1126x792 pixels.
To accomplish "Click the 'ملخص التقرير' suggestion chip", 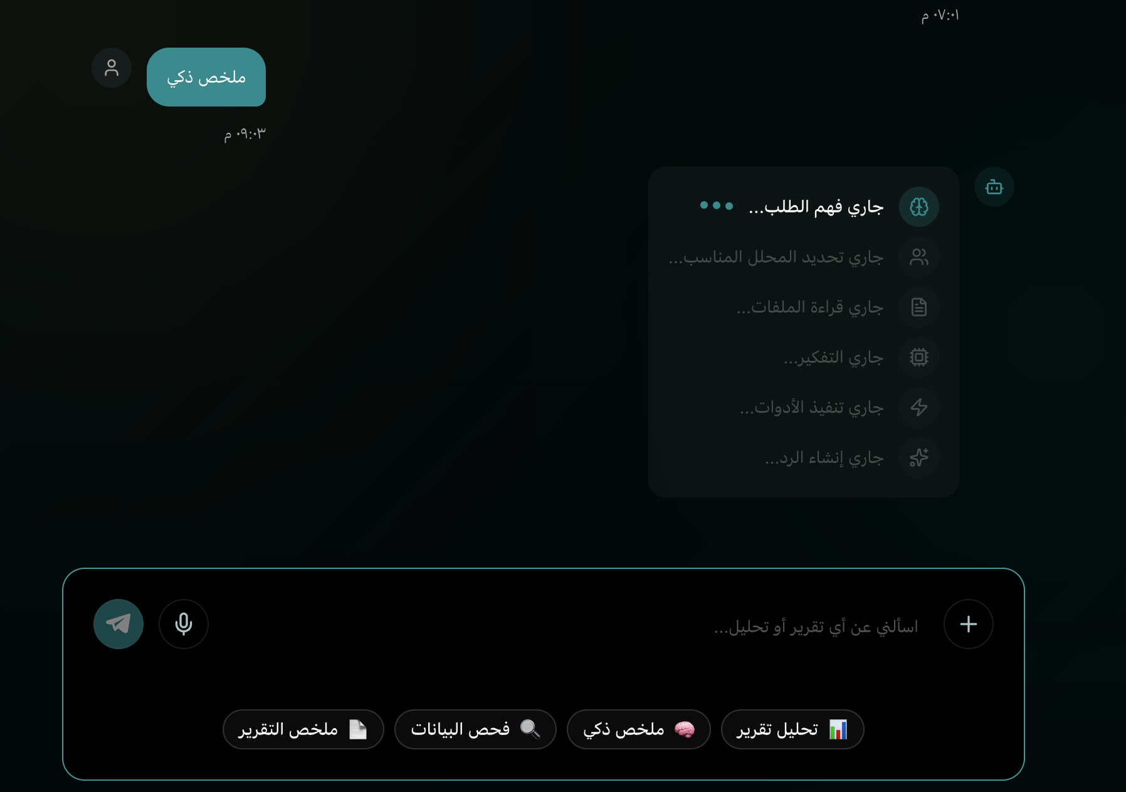I will (303, 729).
